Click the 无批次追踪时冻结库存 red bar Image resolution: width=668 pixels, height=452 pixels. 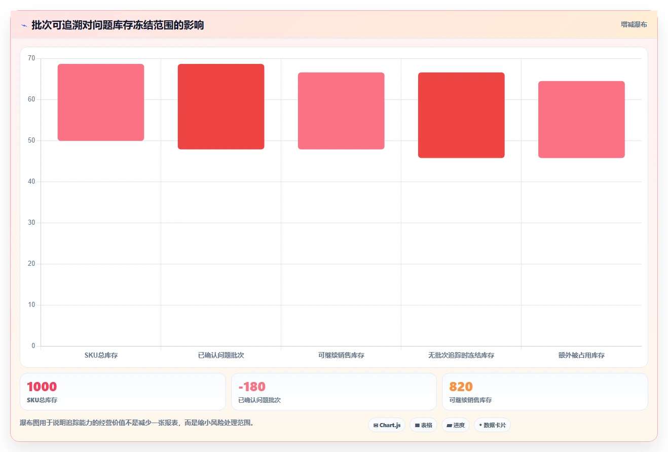tap(461, 115)
